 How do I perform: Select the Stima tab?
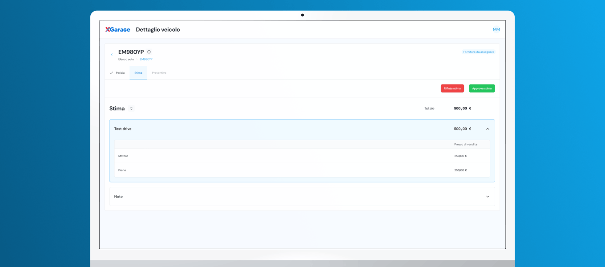tap(138, 73)
